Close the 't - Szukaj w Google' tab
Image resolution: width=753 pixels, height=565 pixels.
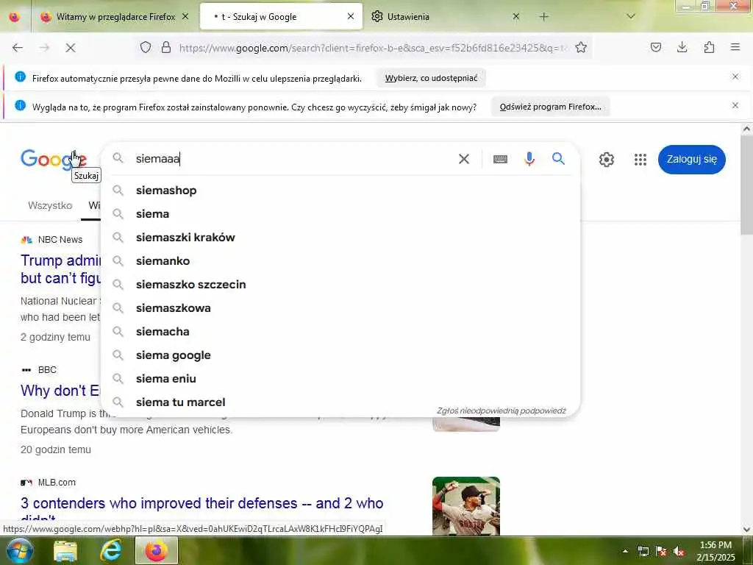click(x=351, y=16)
